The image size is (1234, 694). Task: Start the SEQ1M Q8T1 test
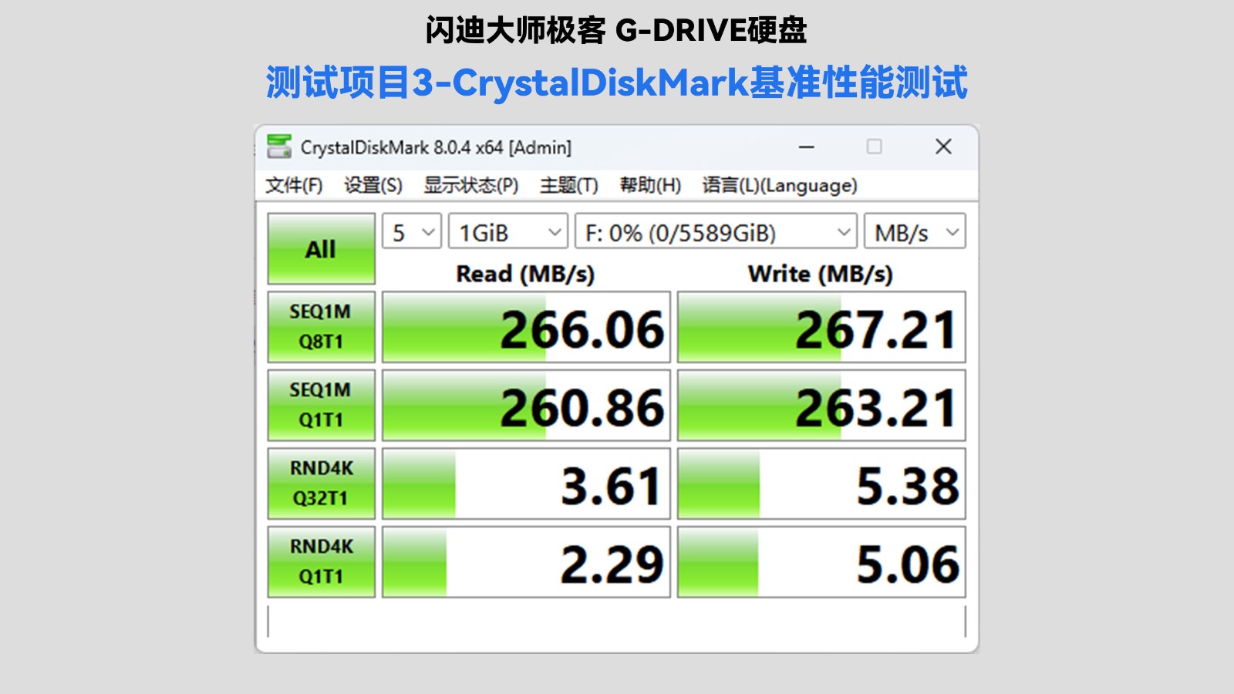coord(322,327)
